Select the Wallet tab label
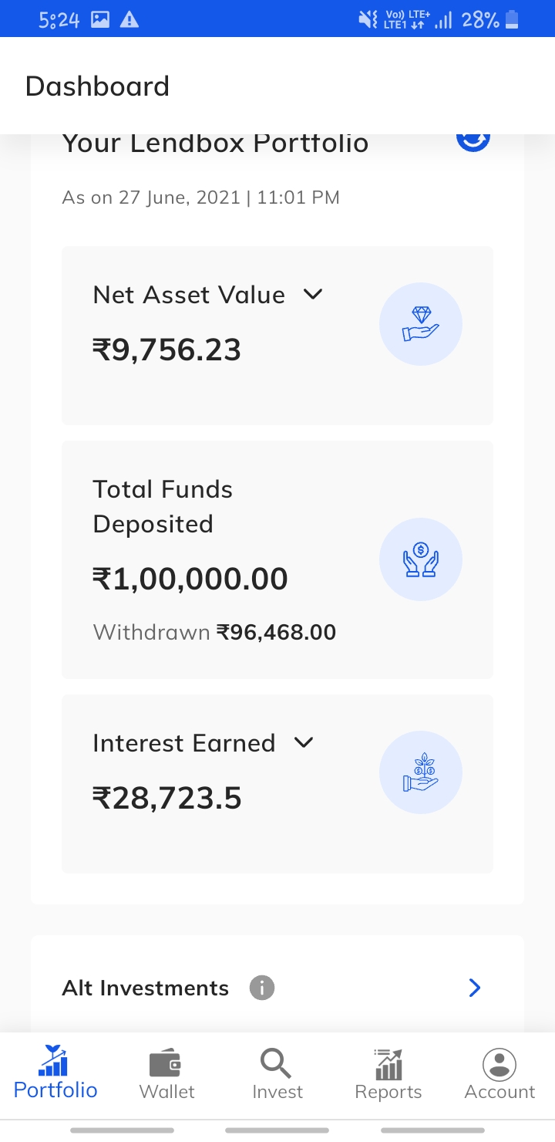Image resolution: width=555 pixels, height=1142 pixels. (x=166, y=1092)
